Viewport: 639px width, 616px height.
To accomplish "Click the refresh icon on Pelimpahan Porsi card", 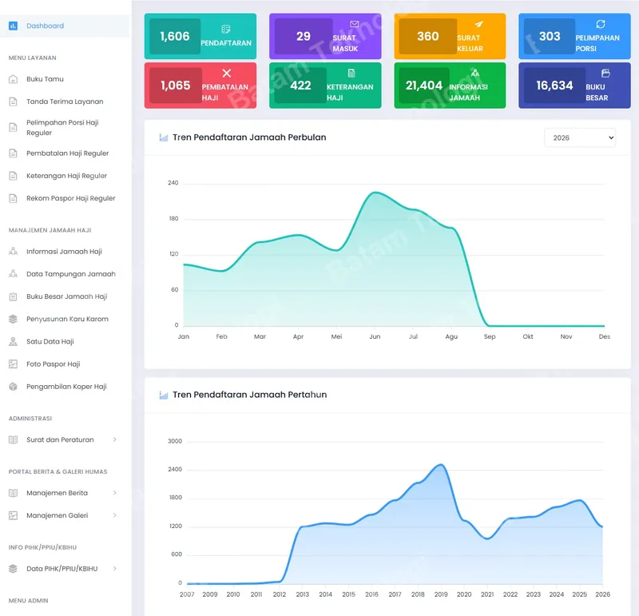I will [601, 24].
